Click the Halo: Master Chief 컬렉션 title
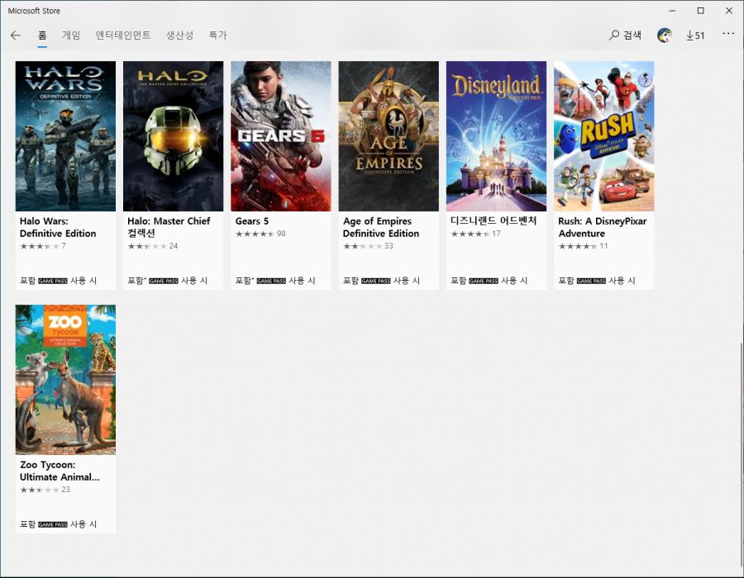Screen dimensions: 744x578 pyautogui.click(x=169, y=227)
